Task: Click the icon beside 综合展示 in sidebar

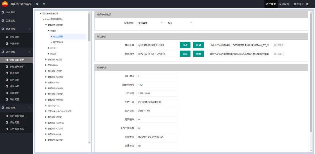Action: (3, 12)
